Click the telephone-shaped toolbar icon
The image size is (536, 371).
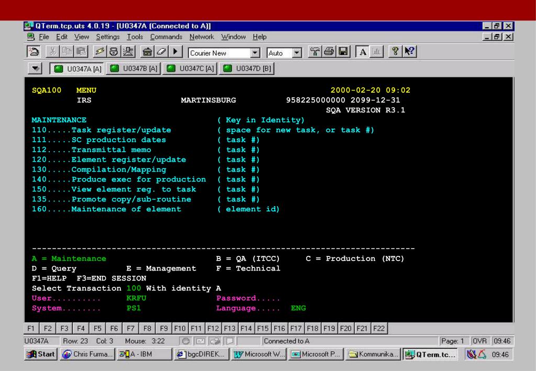[x=114, y=52]
